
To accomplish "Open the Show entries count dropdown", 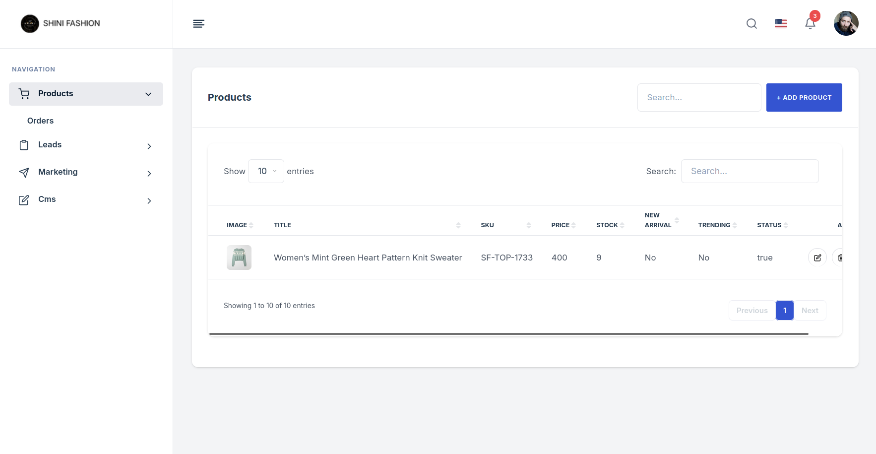I will (x=266, y=171).
